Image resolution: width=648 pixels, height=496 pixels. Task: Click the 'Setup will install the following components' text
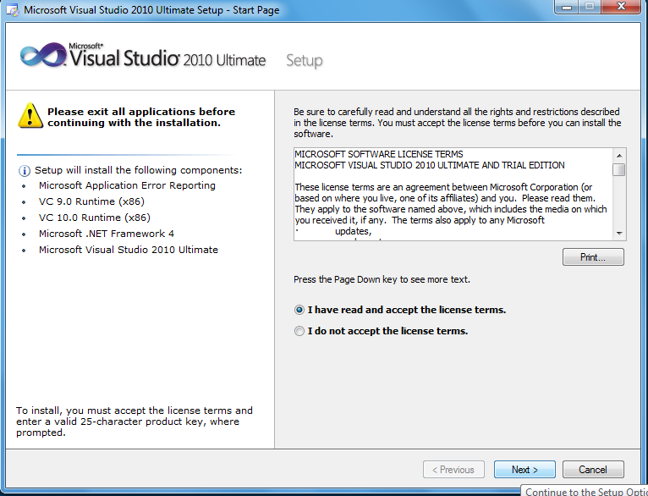click(139, 170)
